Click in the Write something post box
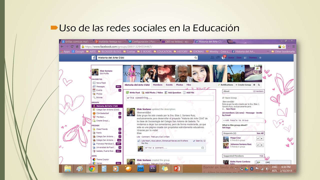320x180 pixels. tap(170, 98)
